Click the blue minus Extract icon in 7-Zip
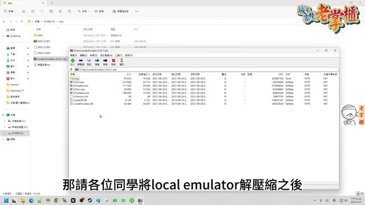 click(x=81, y=61)
